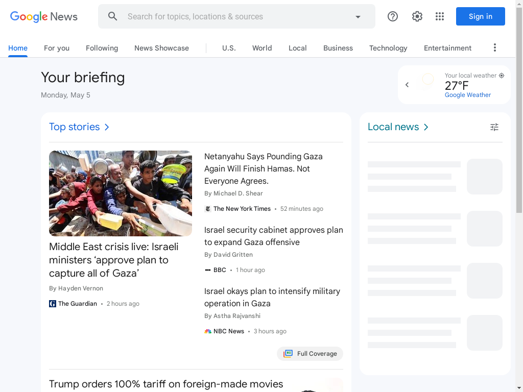
Task: Click the By Hayden Vernon byline
Action: click(76, 288)
